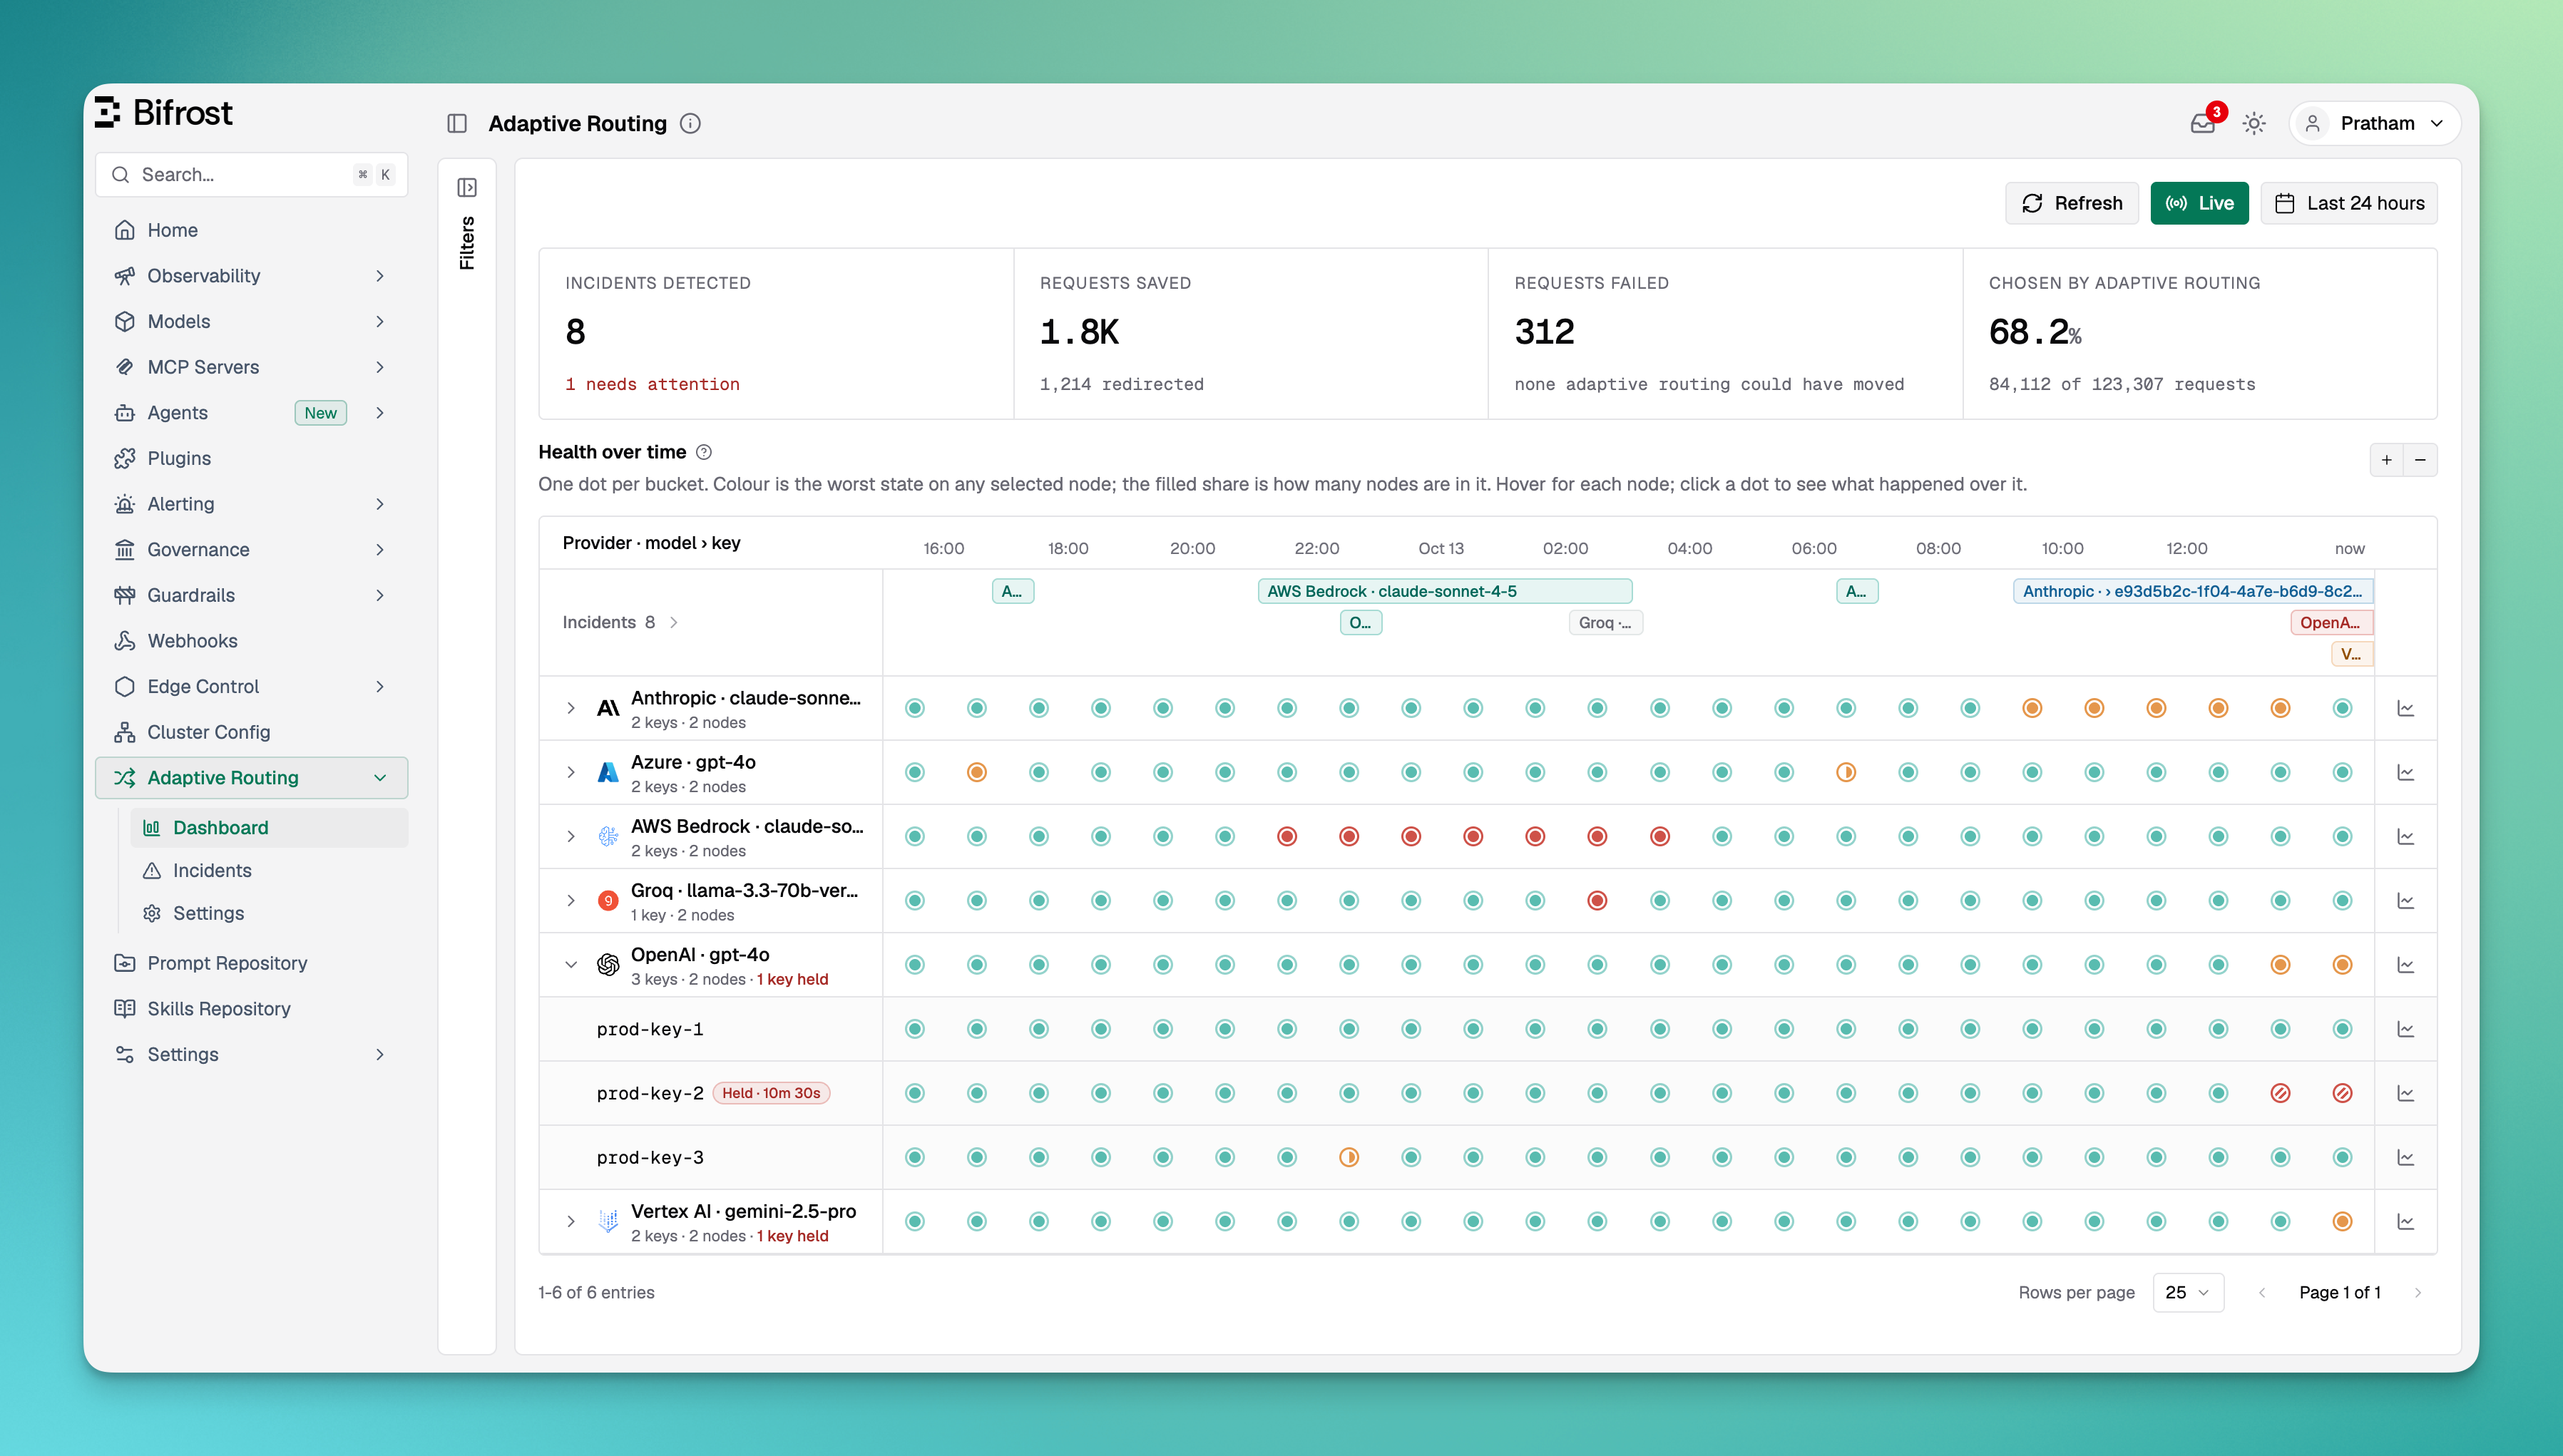Open chart icon for prod-key-3 row
This screenshot has height=1456, width=2563.
pos(2406,1157)
